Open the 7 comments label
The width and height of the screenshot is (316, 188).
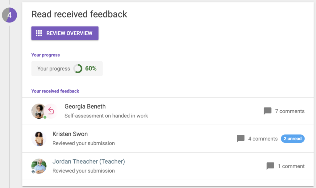290,111
